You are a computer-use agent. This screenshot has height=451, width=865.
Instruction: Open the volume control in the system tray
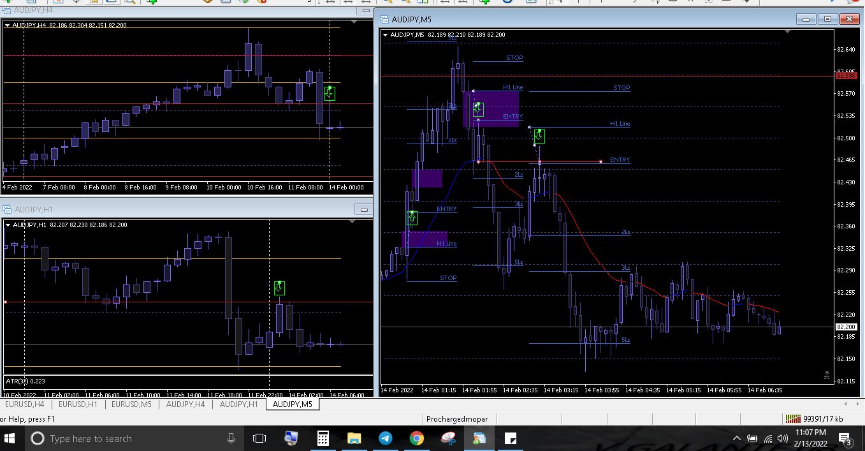point(782,439)
